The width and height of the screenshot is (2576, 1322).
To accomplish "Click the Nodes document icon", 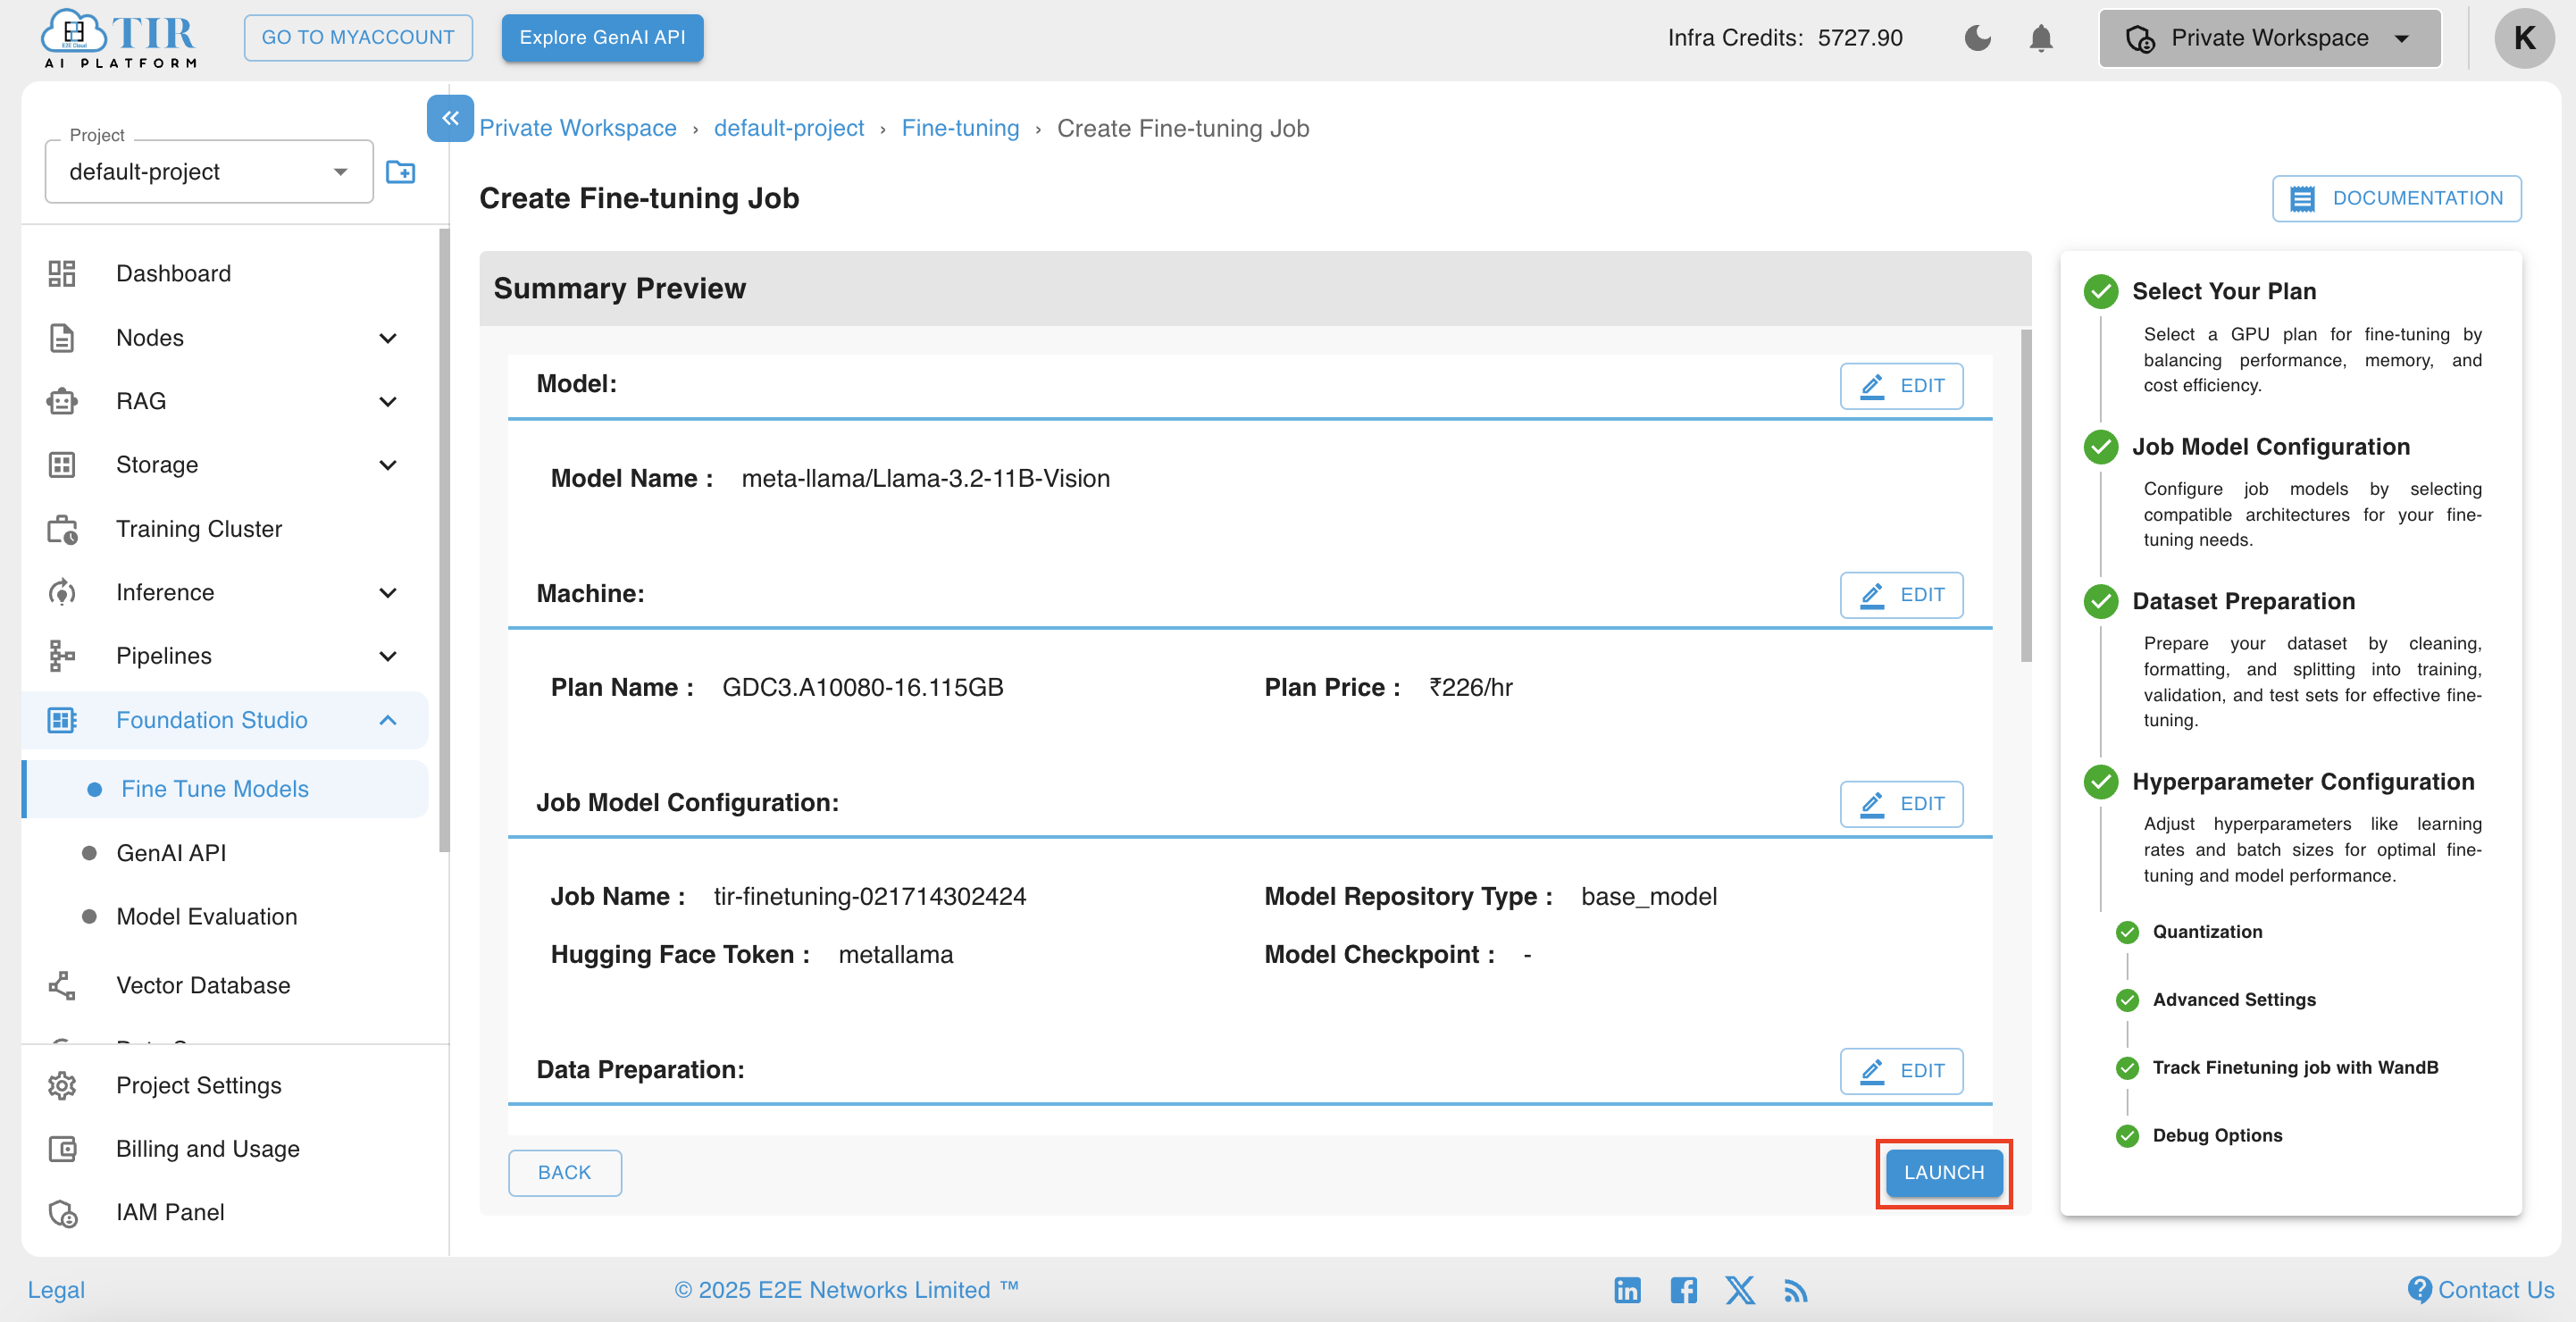I will pyautogui.click(x=62, y=338).
